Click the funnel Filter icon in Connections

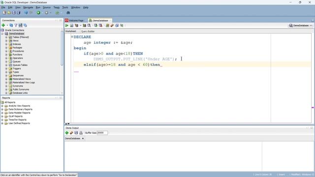pyautogui.click(x=16, y=25)
